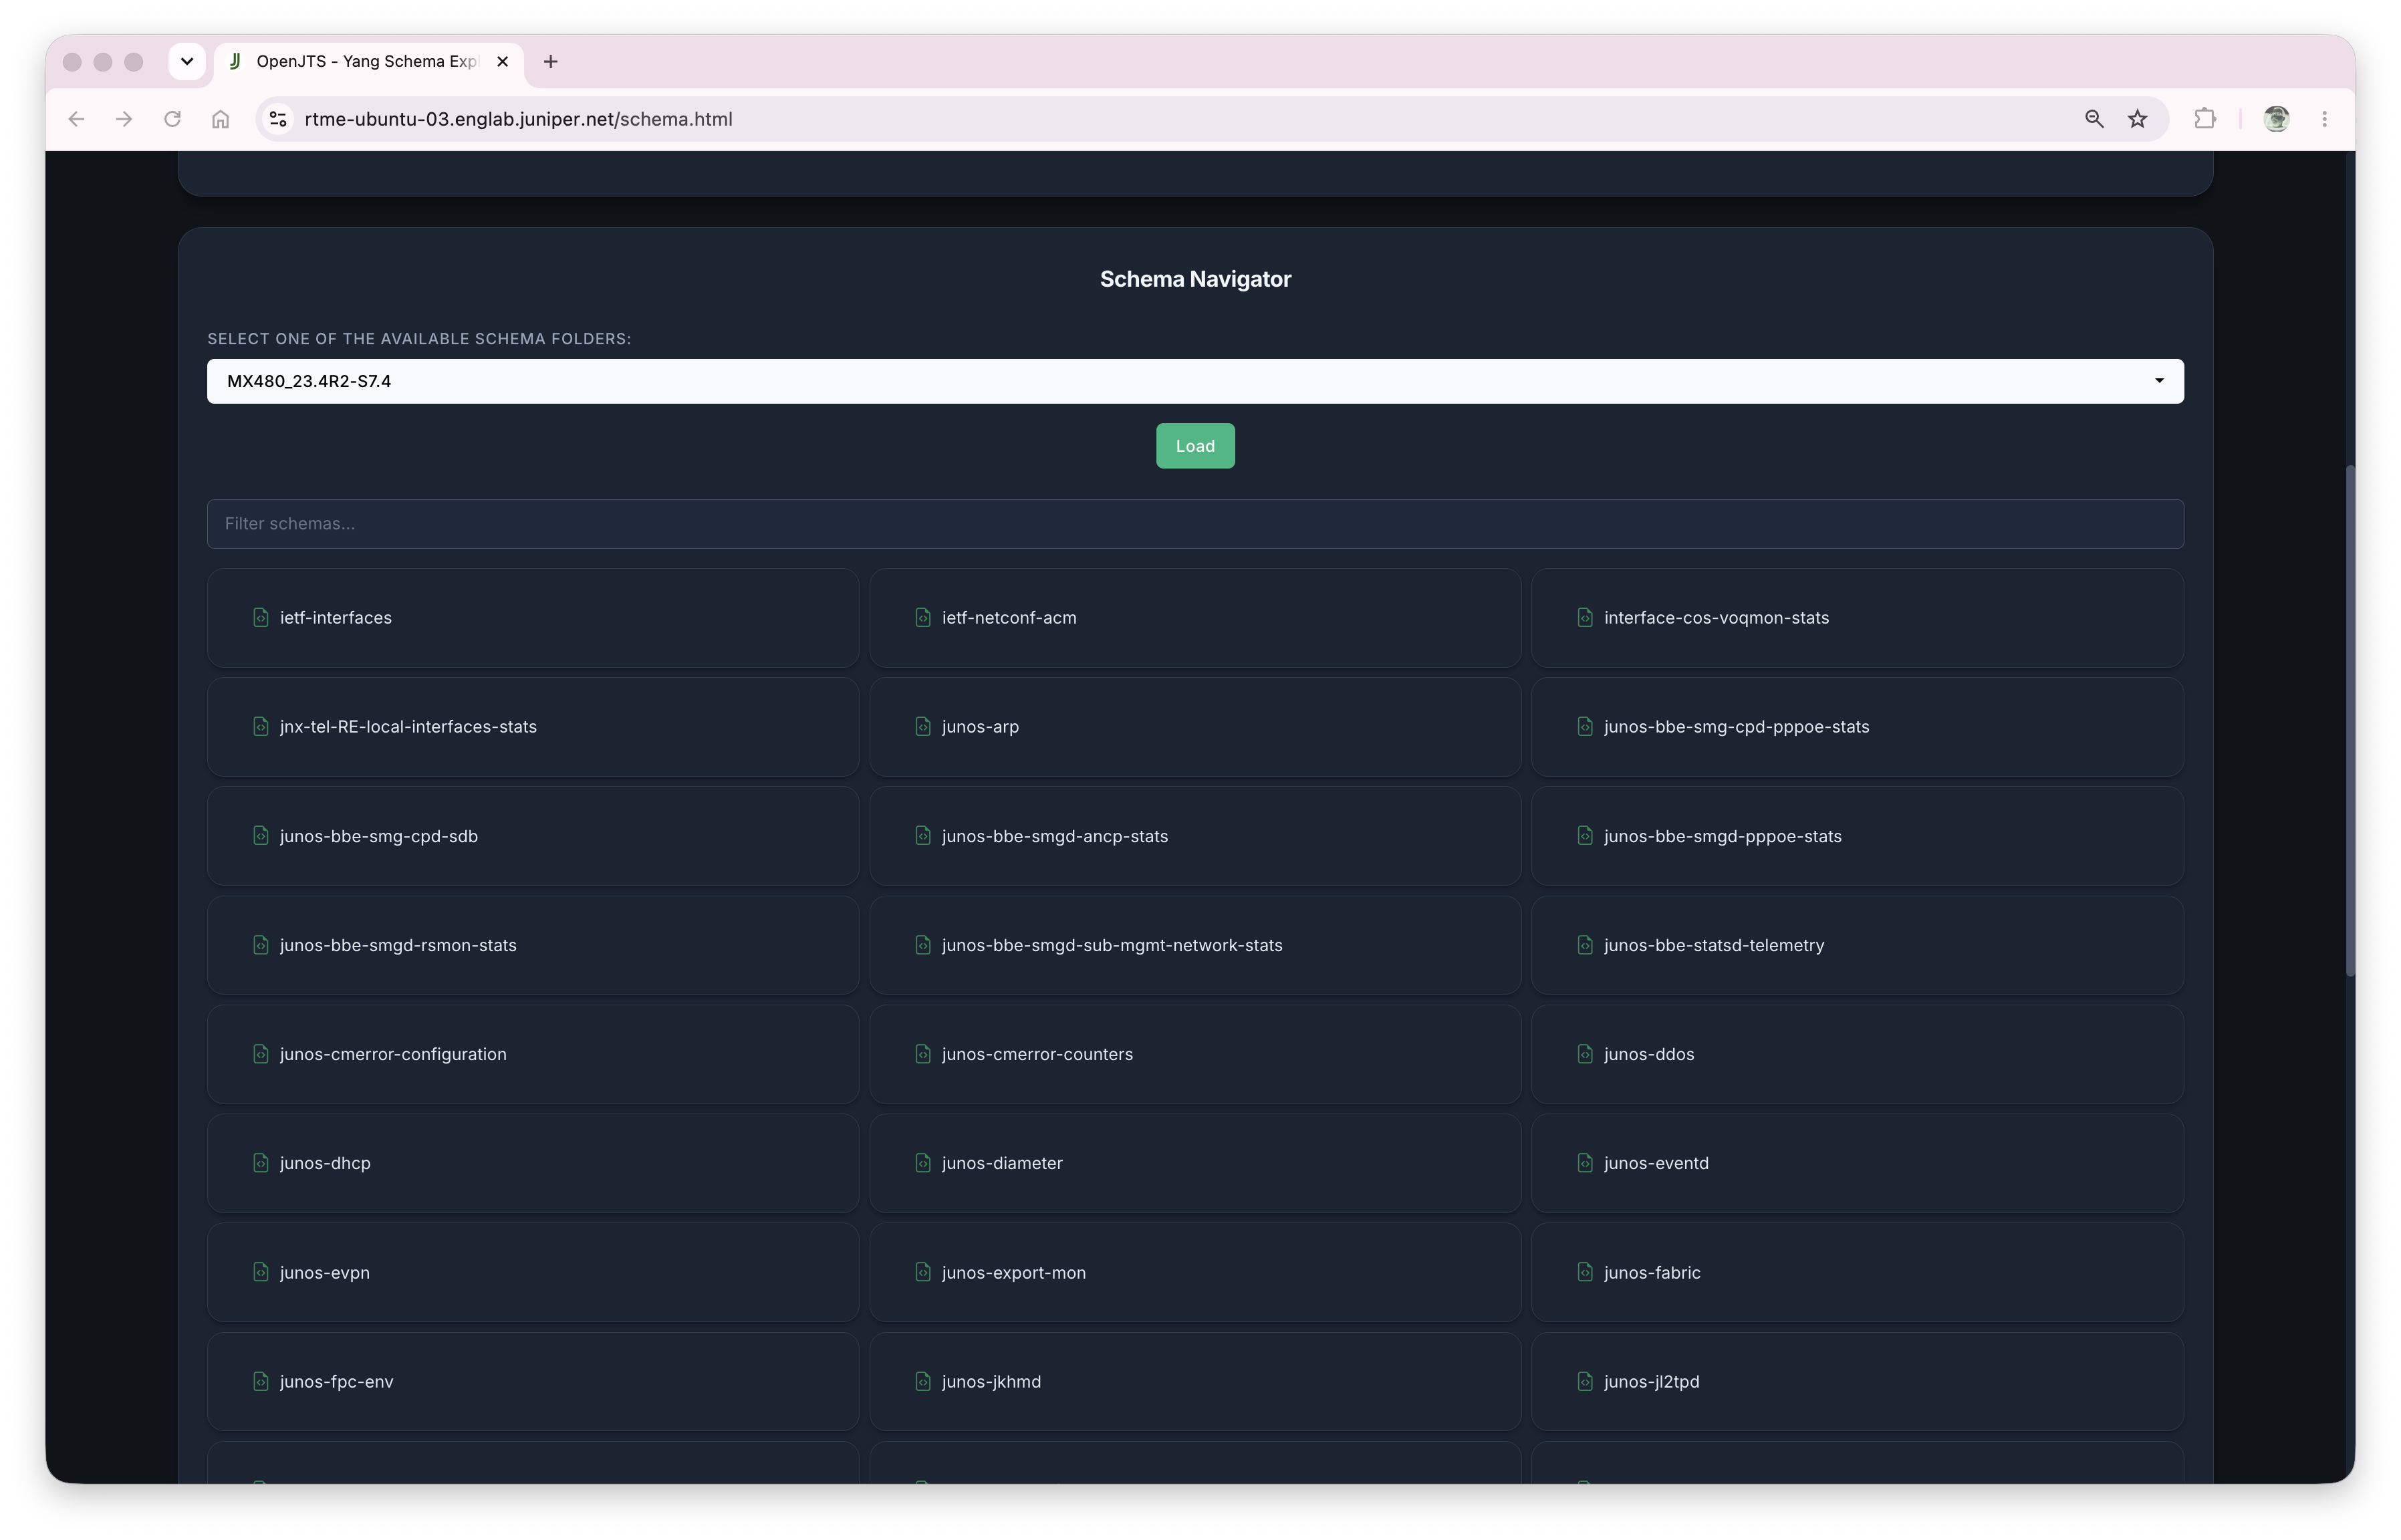Select the junos-ddos schema

[x=1857, y=1054]
